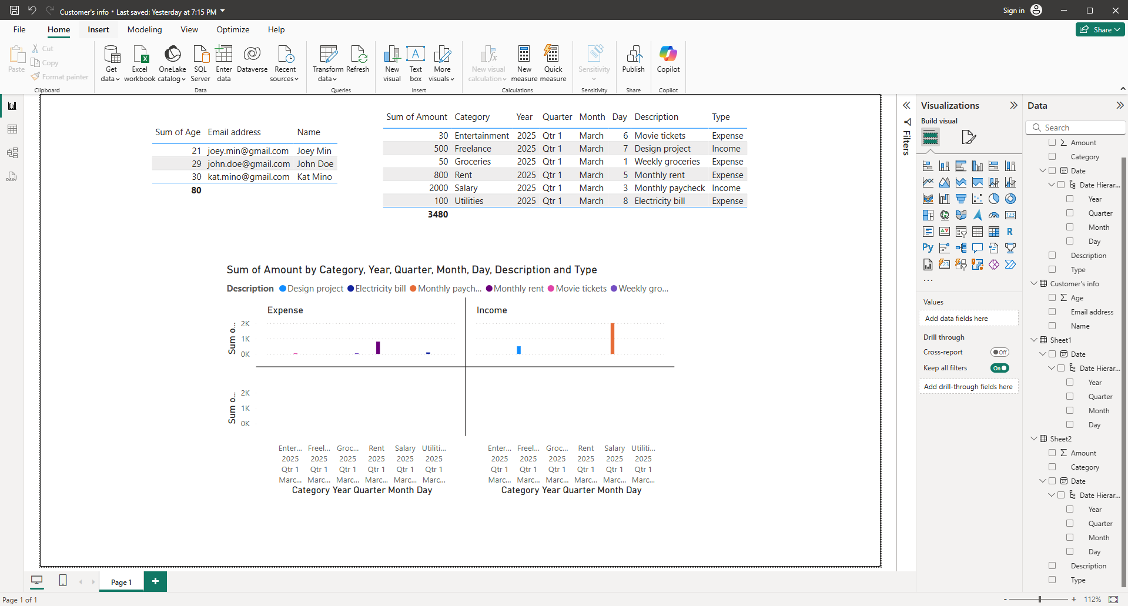Open the Modeling ribbon tab

tap(145, 29)
